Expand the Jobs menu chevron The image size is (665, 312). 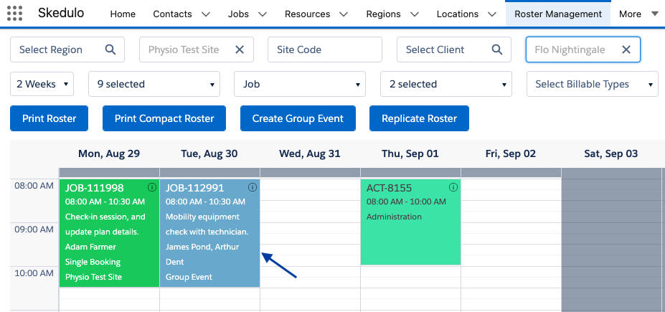(263, 14)
